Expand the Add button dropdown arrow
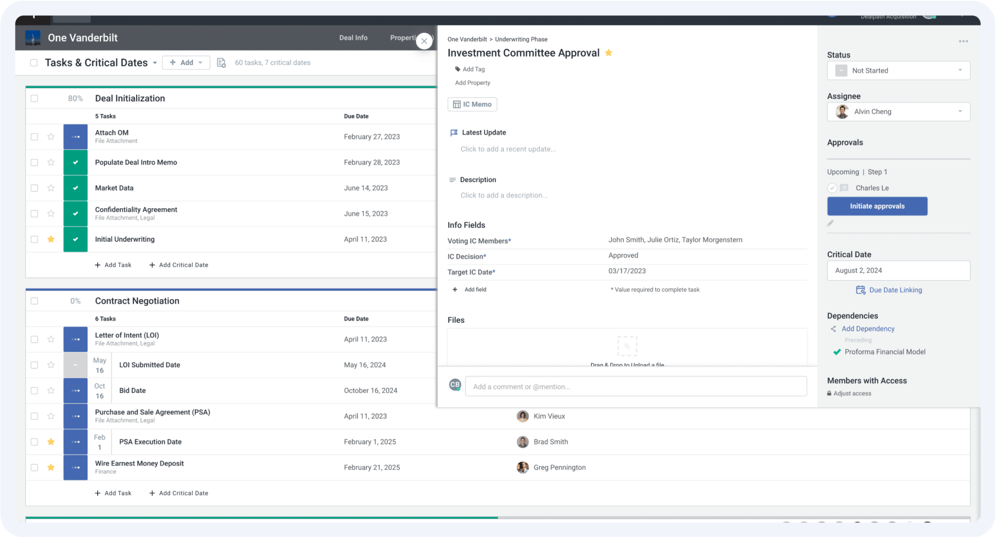995x537 pixels. click(200, 63)
